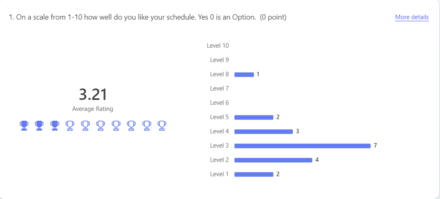The width and height of the screenshot is (440, 199).
Task: Click the Level 2 bar with 4 responses
Action: pyautogui.click(x=273, y=160)
